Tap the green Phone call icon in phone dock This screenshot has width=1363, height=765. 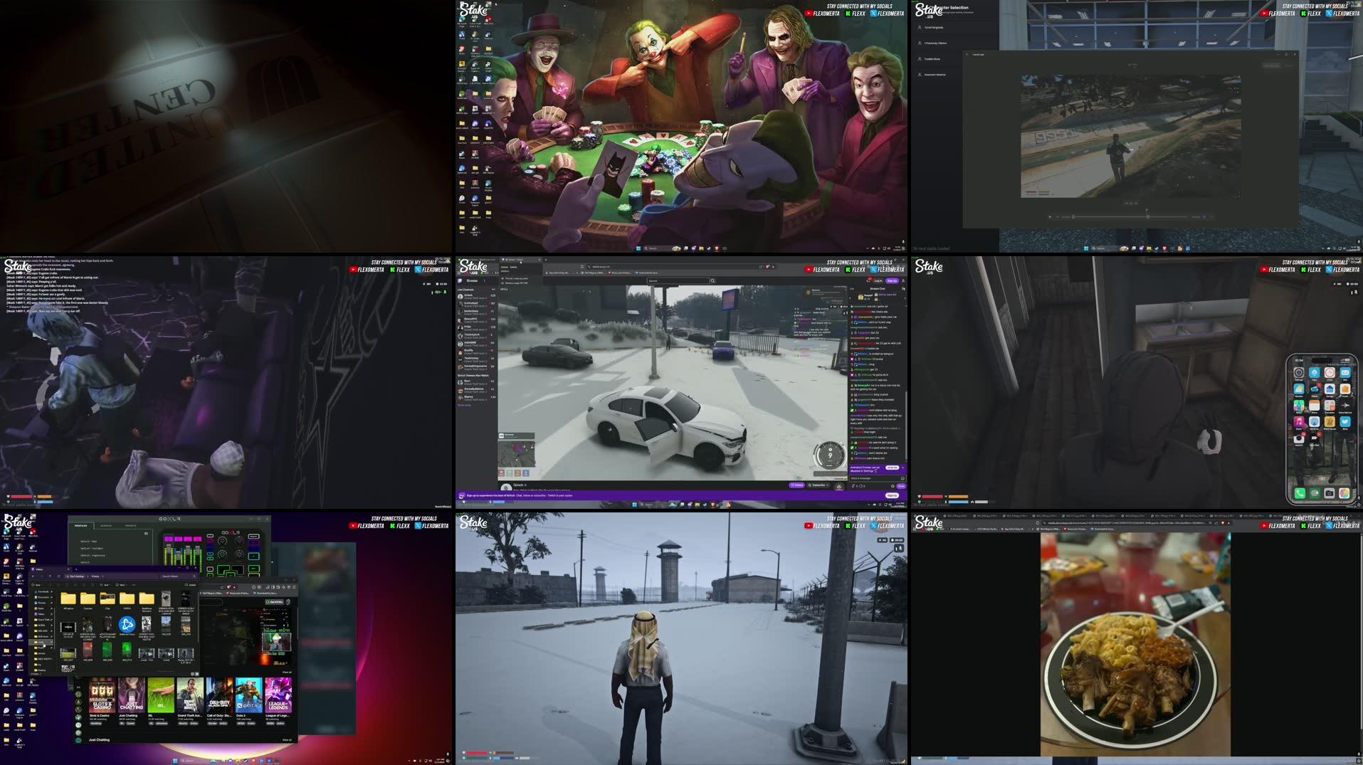[1300, 493]
